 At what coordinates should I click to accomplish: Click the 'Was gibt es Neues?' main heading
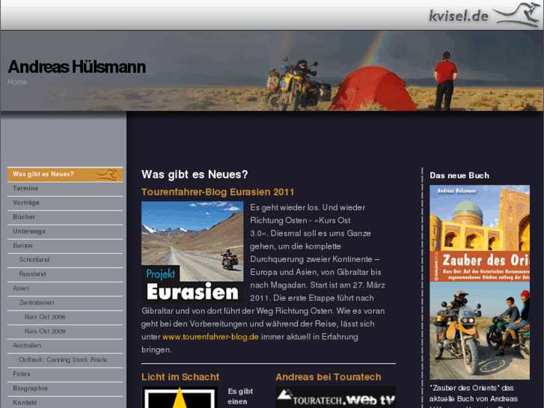(x=195, y=174)
